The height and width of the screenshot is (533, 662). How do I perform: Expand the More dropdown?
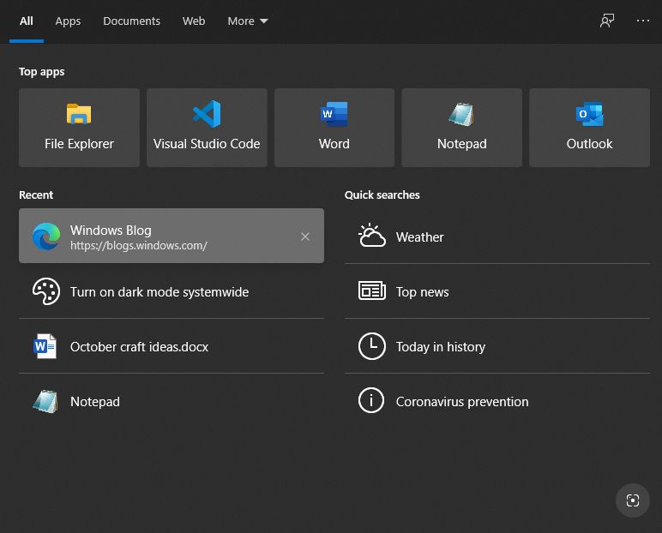pyautogui.click(x=248, y=21)
